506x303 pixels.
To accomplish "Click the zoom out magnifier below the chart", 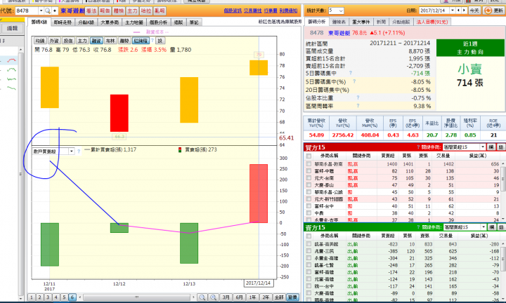I will coord(202,297).
